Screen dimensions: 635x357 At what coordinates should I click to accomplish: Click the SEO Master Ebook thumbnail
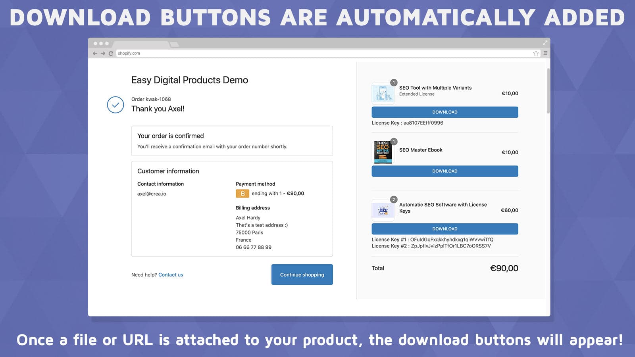point(383,152)
